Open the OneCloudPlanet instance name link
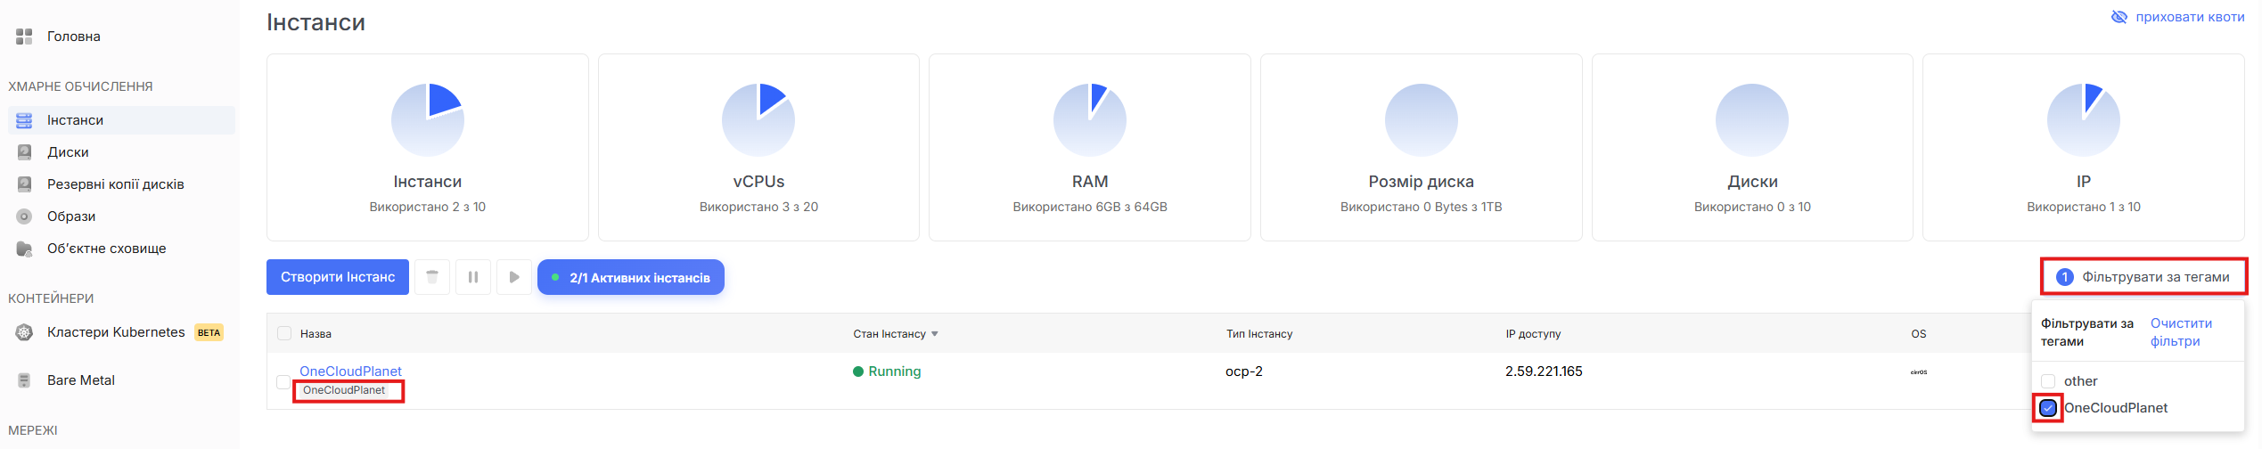The image size is (2262, 449). 350,371
